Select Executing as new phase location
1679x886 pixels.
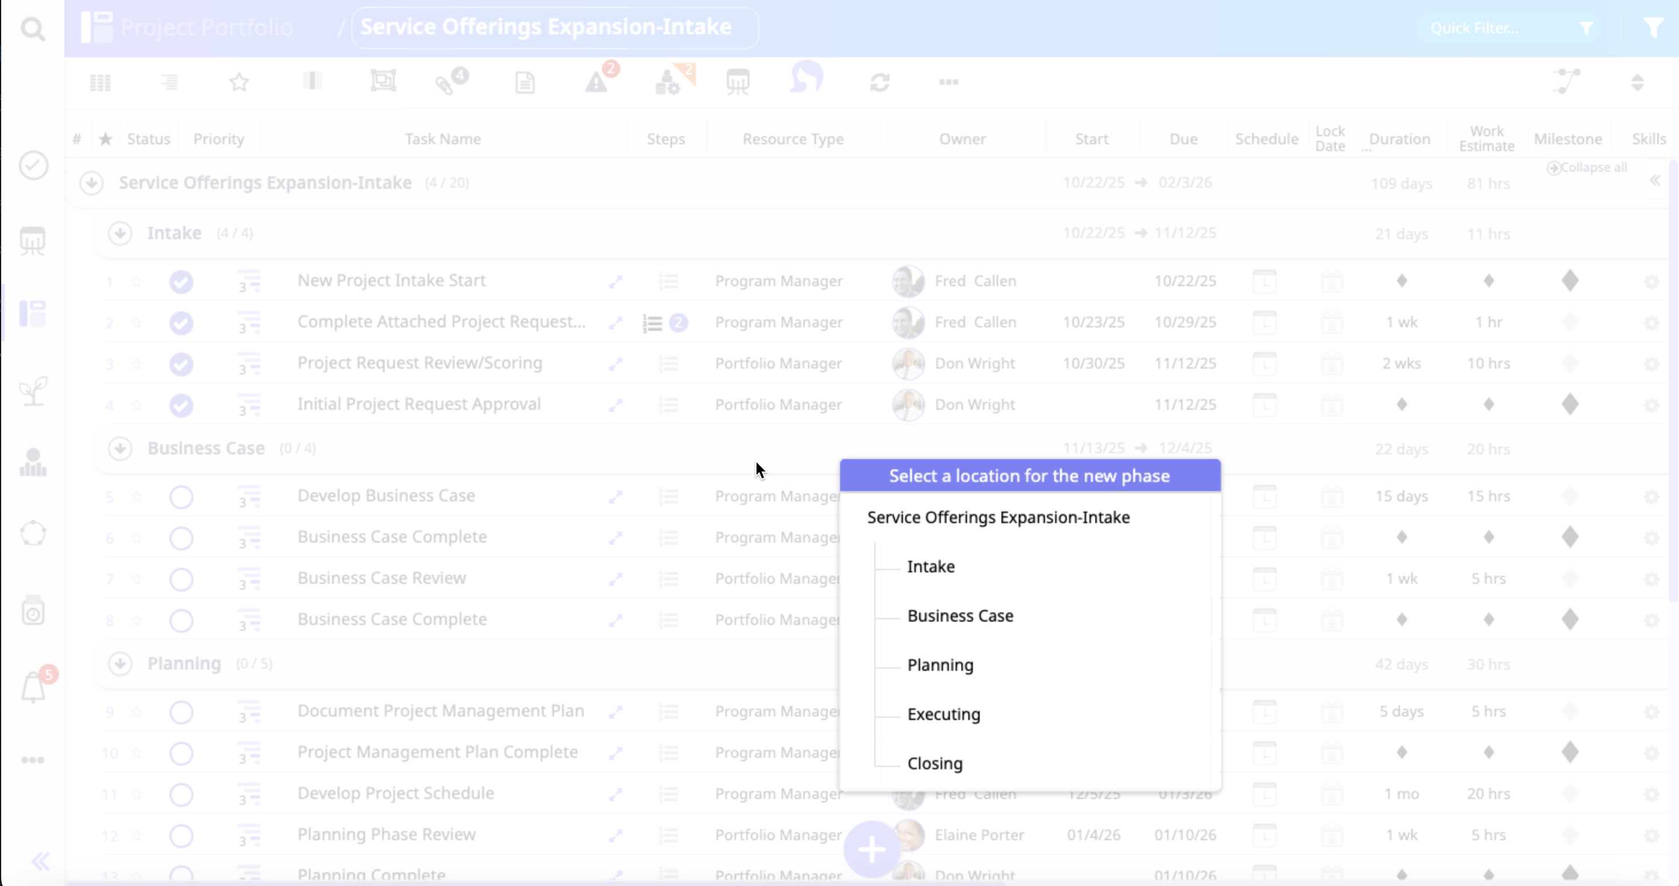coord(943,714)
